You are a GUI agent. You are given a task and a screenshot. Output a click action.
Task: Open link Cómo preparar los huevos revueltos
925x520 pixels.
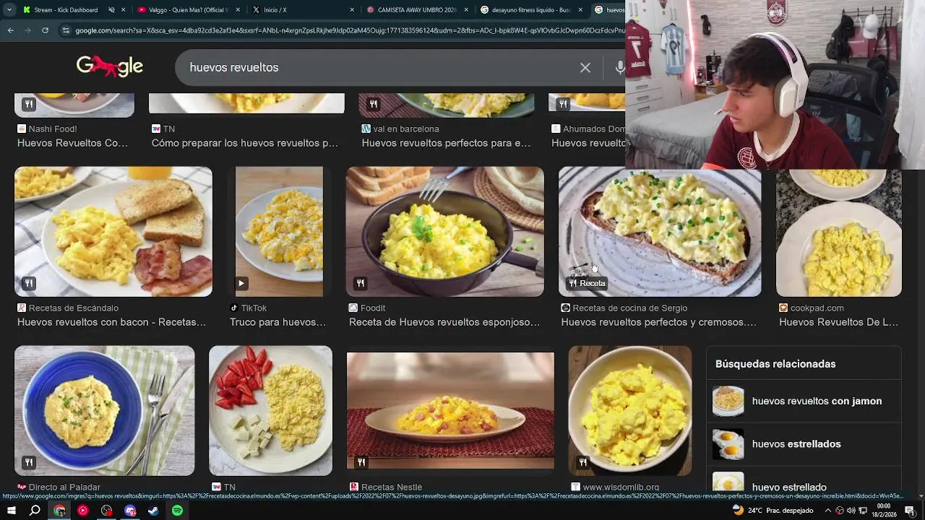coord(245,143)
